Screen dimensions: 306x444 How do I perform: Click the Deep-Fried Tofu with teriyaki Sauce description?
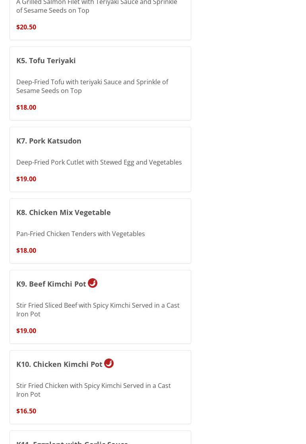click(x=92, y=86)
